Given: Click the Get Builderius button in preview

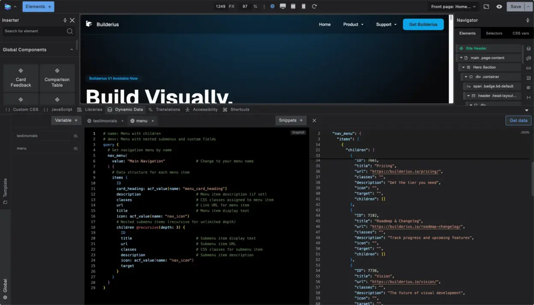Looking at the screenshot, I should (423, 24).
